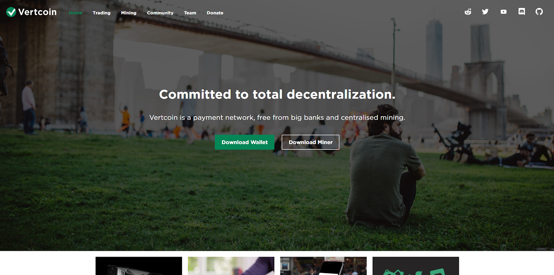Open the GitHub repository icon

pyautogui.click(x=539, y=12)
